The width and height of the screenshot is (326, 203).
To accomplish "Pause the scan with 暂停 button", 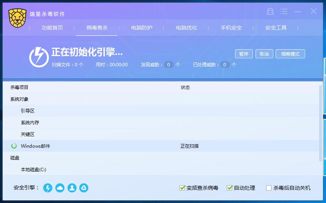I will point(244,54).
